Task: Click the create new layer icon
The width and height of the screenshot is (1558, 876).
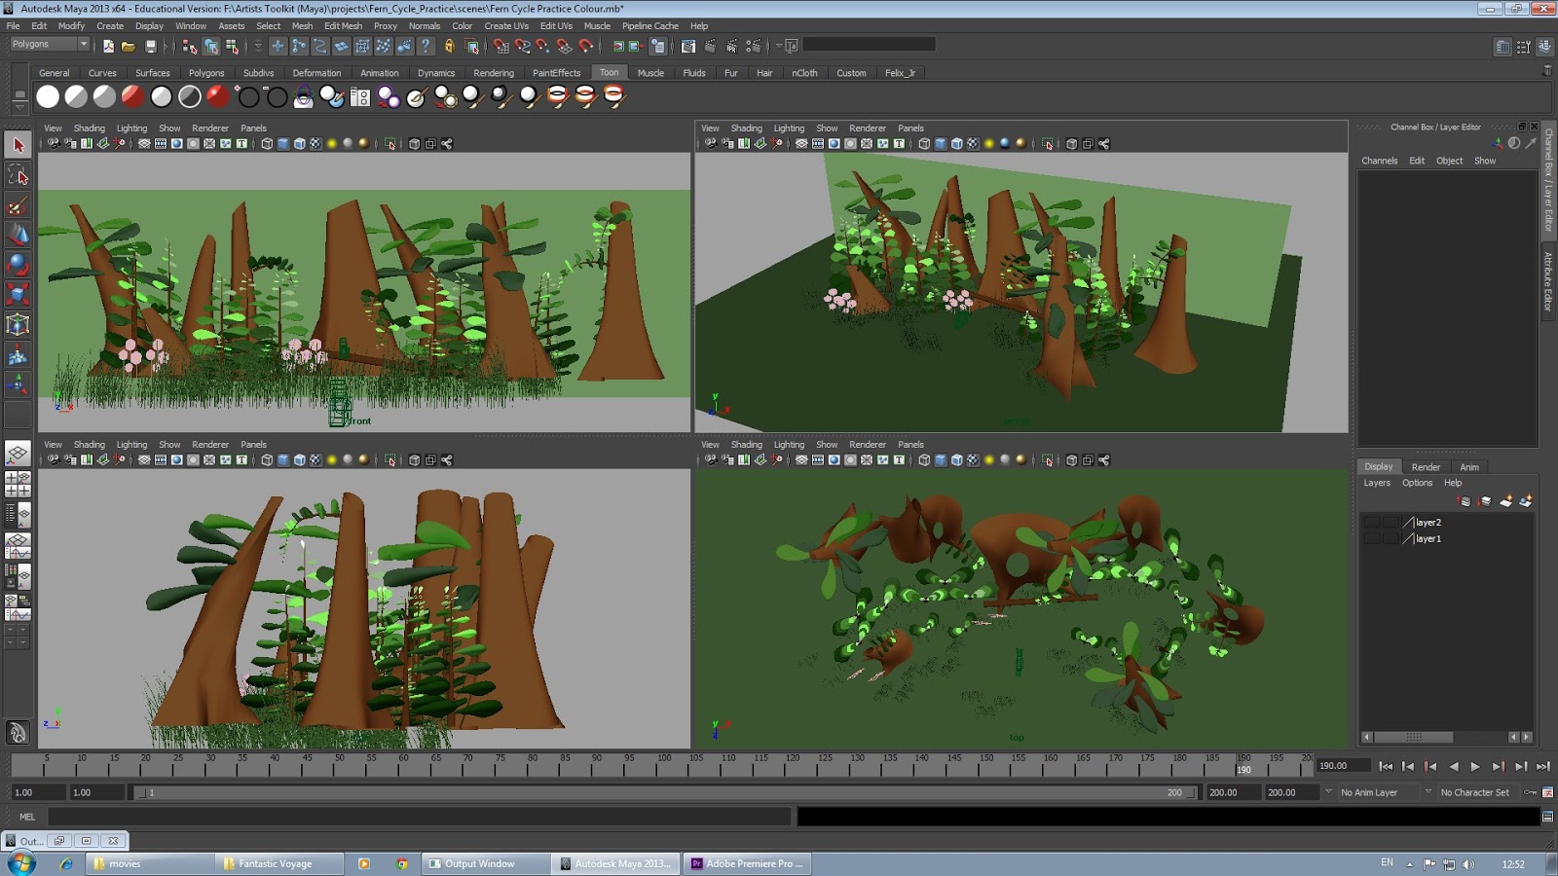Action: [x=1505, y=501]
